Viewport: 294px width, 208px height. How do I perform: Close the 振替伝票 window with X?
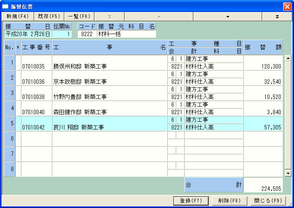pyautogui.click(x=287, y=6)
